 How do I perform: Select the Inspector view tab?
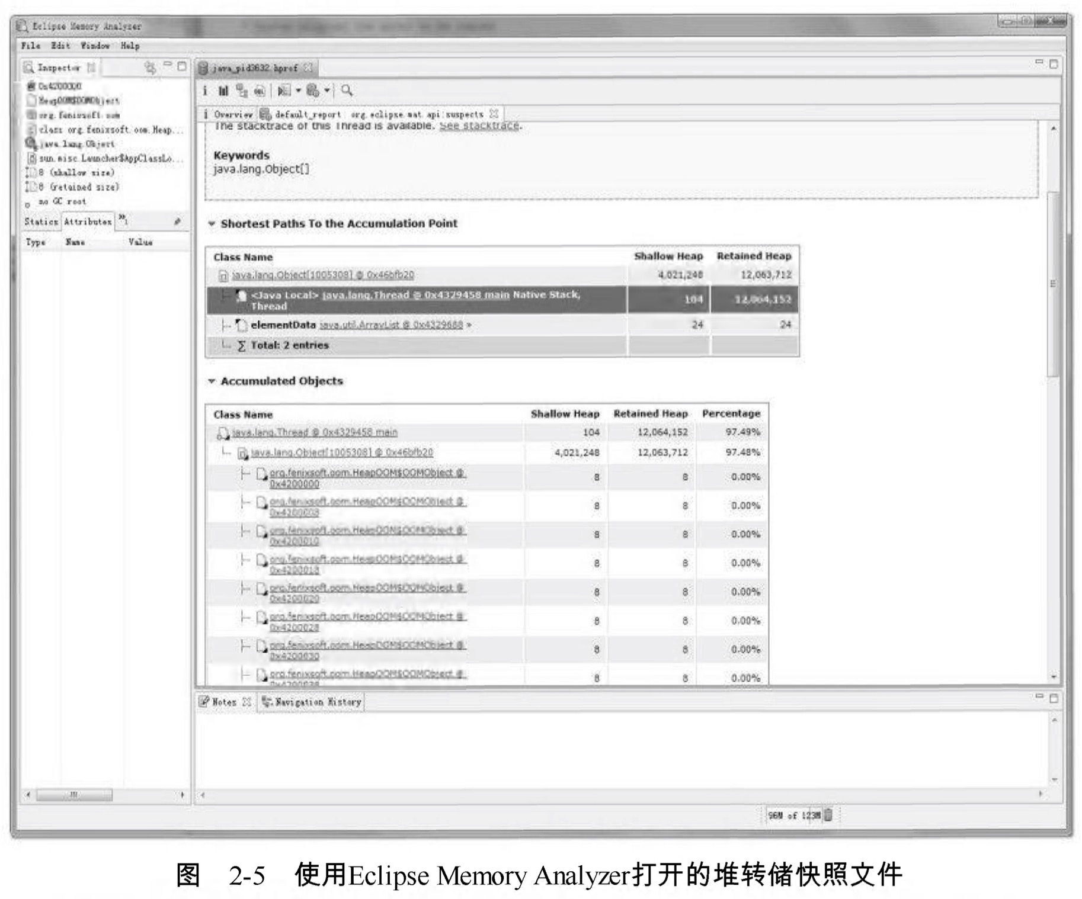tap(58, 68)
